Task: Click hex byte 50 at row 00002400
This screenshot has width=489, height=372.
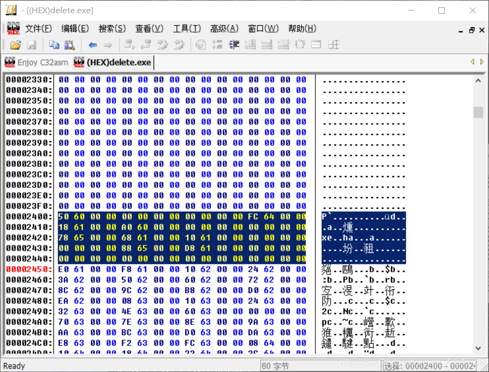Action: (63, 217)
